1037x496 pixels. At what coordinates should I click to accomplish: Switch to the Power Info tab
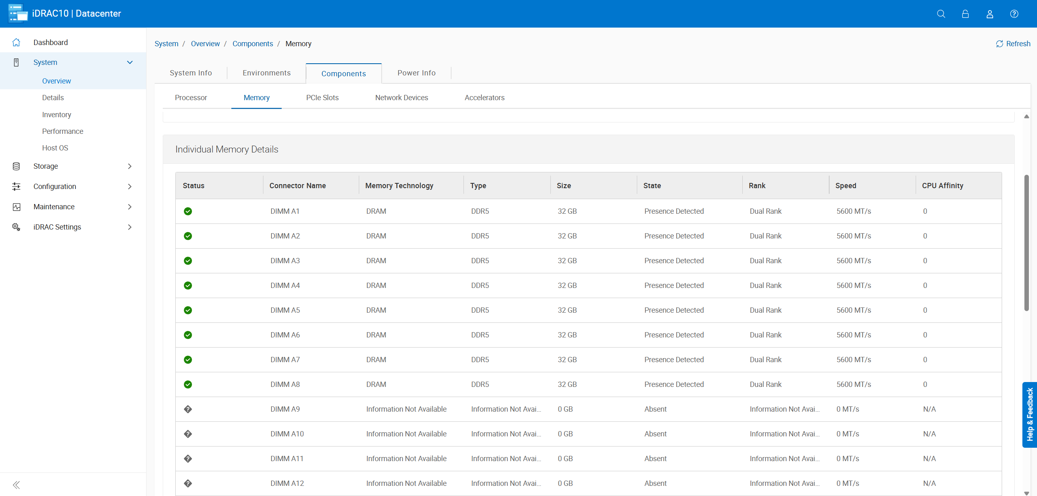(x=416, y=73)
